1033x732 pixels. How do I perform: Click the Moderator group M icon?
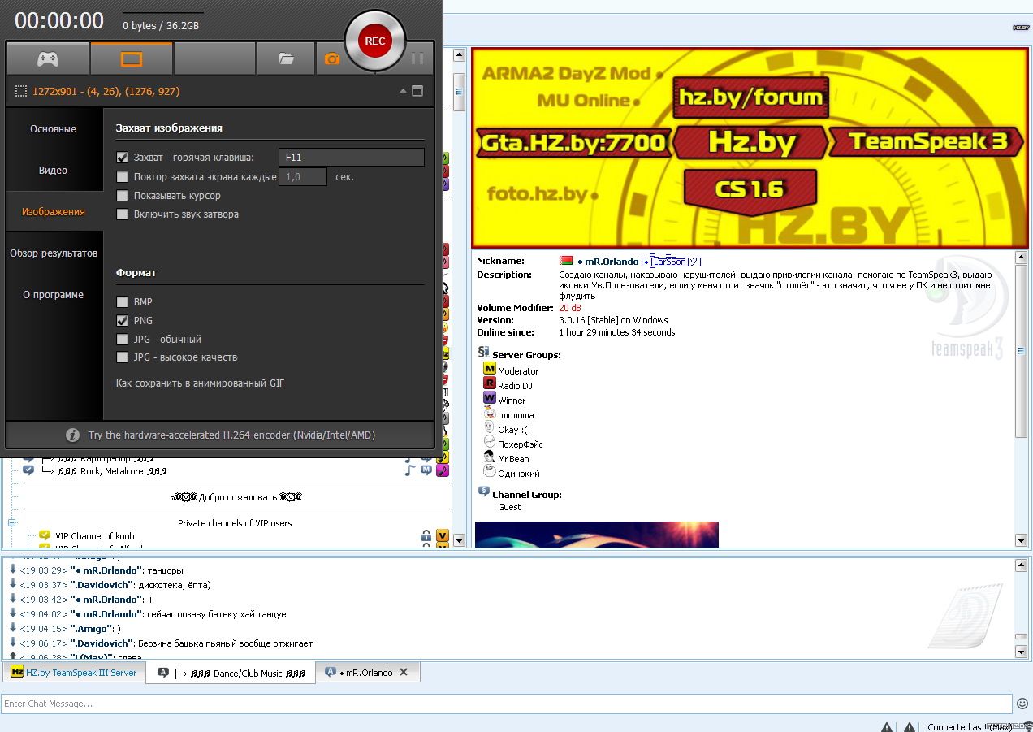(x=489, y=370)
